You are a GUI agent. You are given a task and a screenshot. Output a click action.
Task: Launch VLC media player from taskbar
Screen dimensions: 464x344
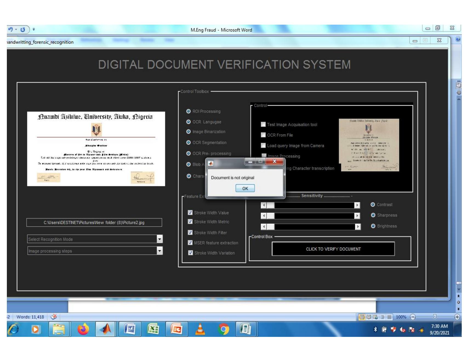pos(200,329)
